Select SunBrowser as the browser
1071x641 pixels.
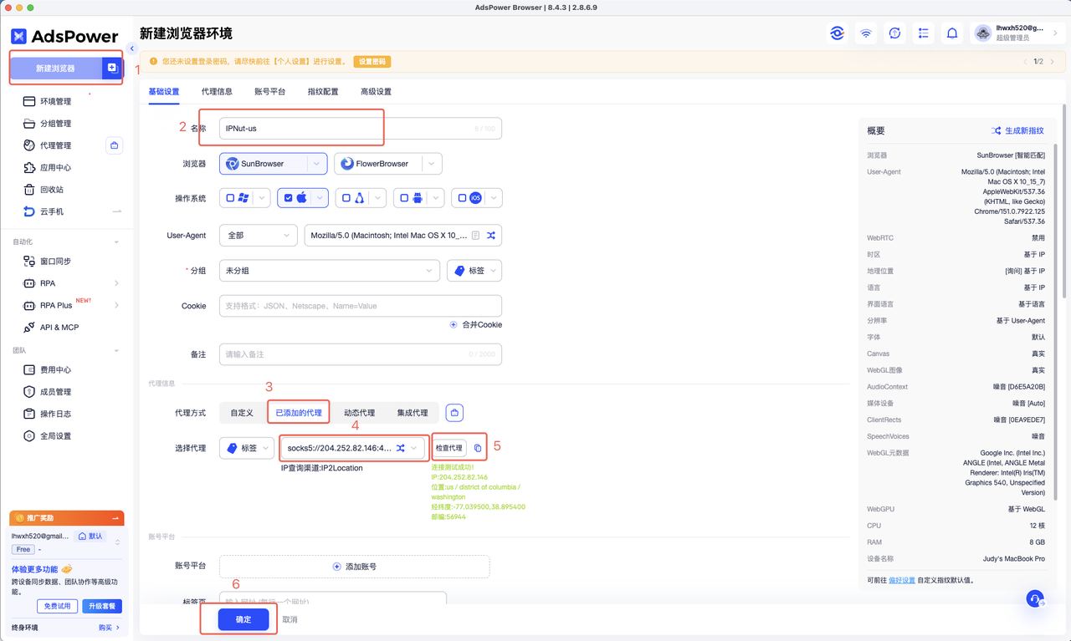[x=264, y=164]
